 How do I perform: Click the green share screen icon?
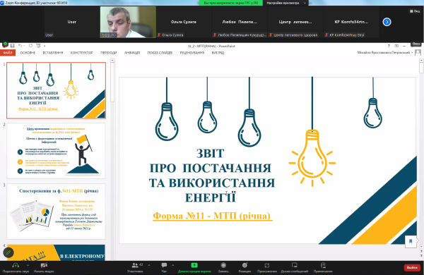(x=194, y=265)
